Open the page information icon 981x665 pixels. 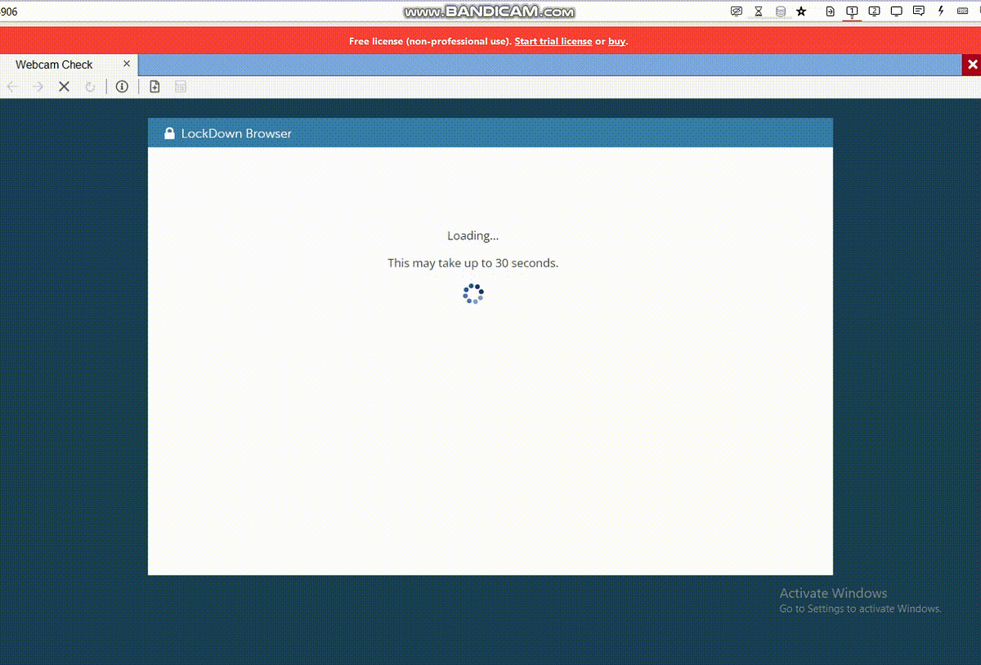pos(122,86)
